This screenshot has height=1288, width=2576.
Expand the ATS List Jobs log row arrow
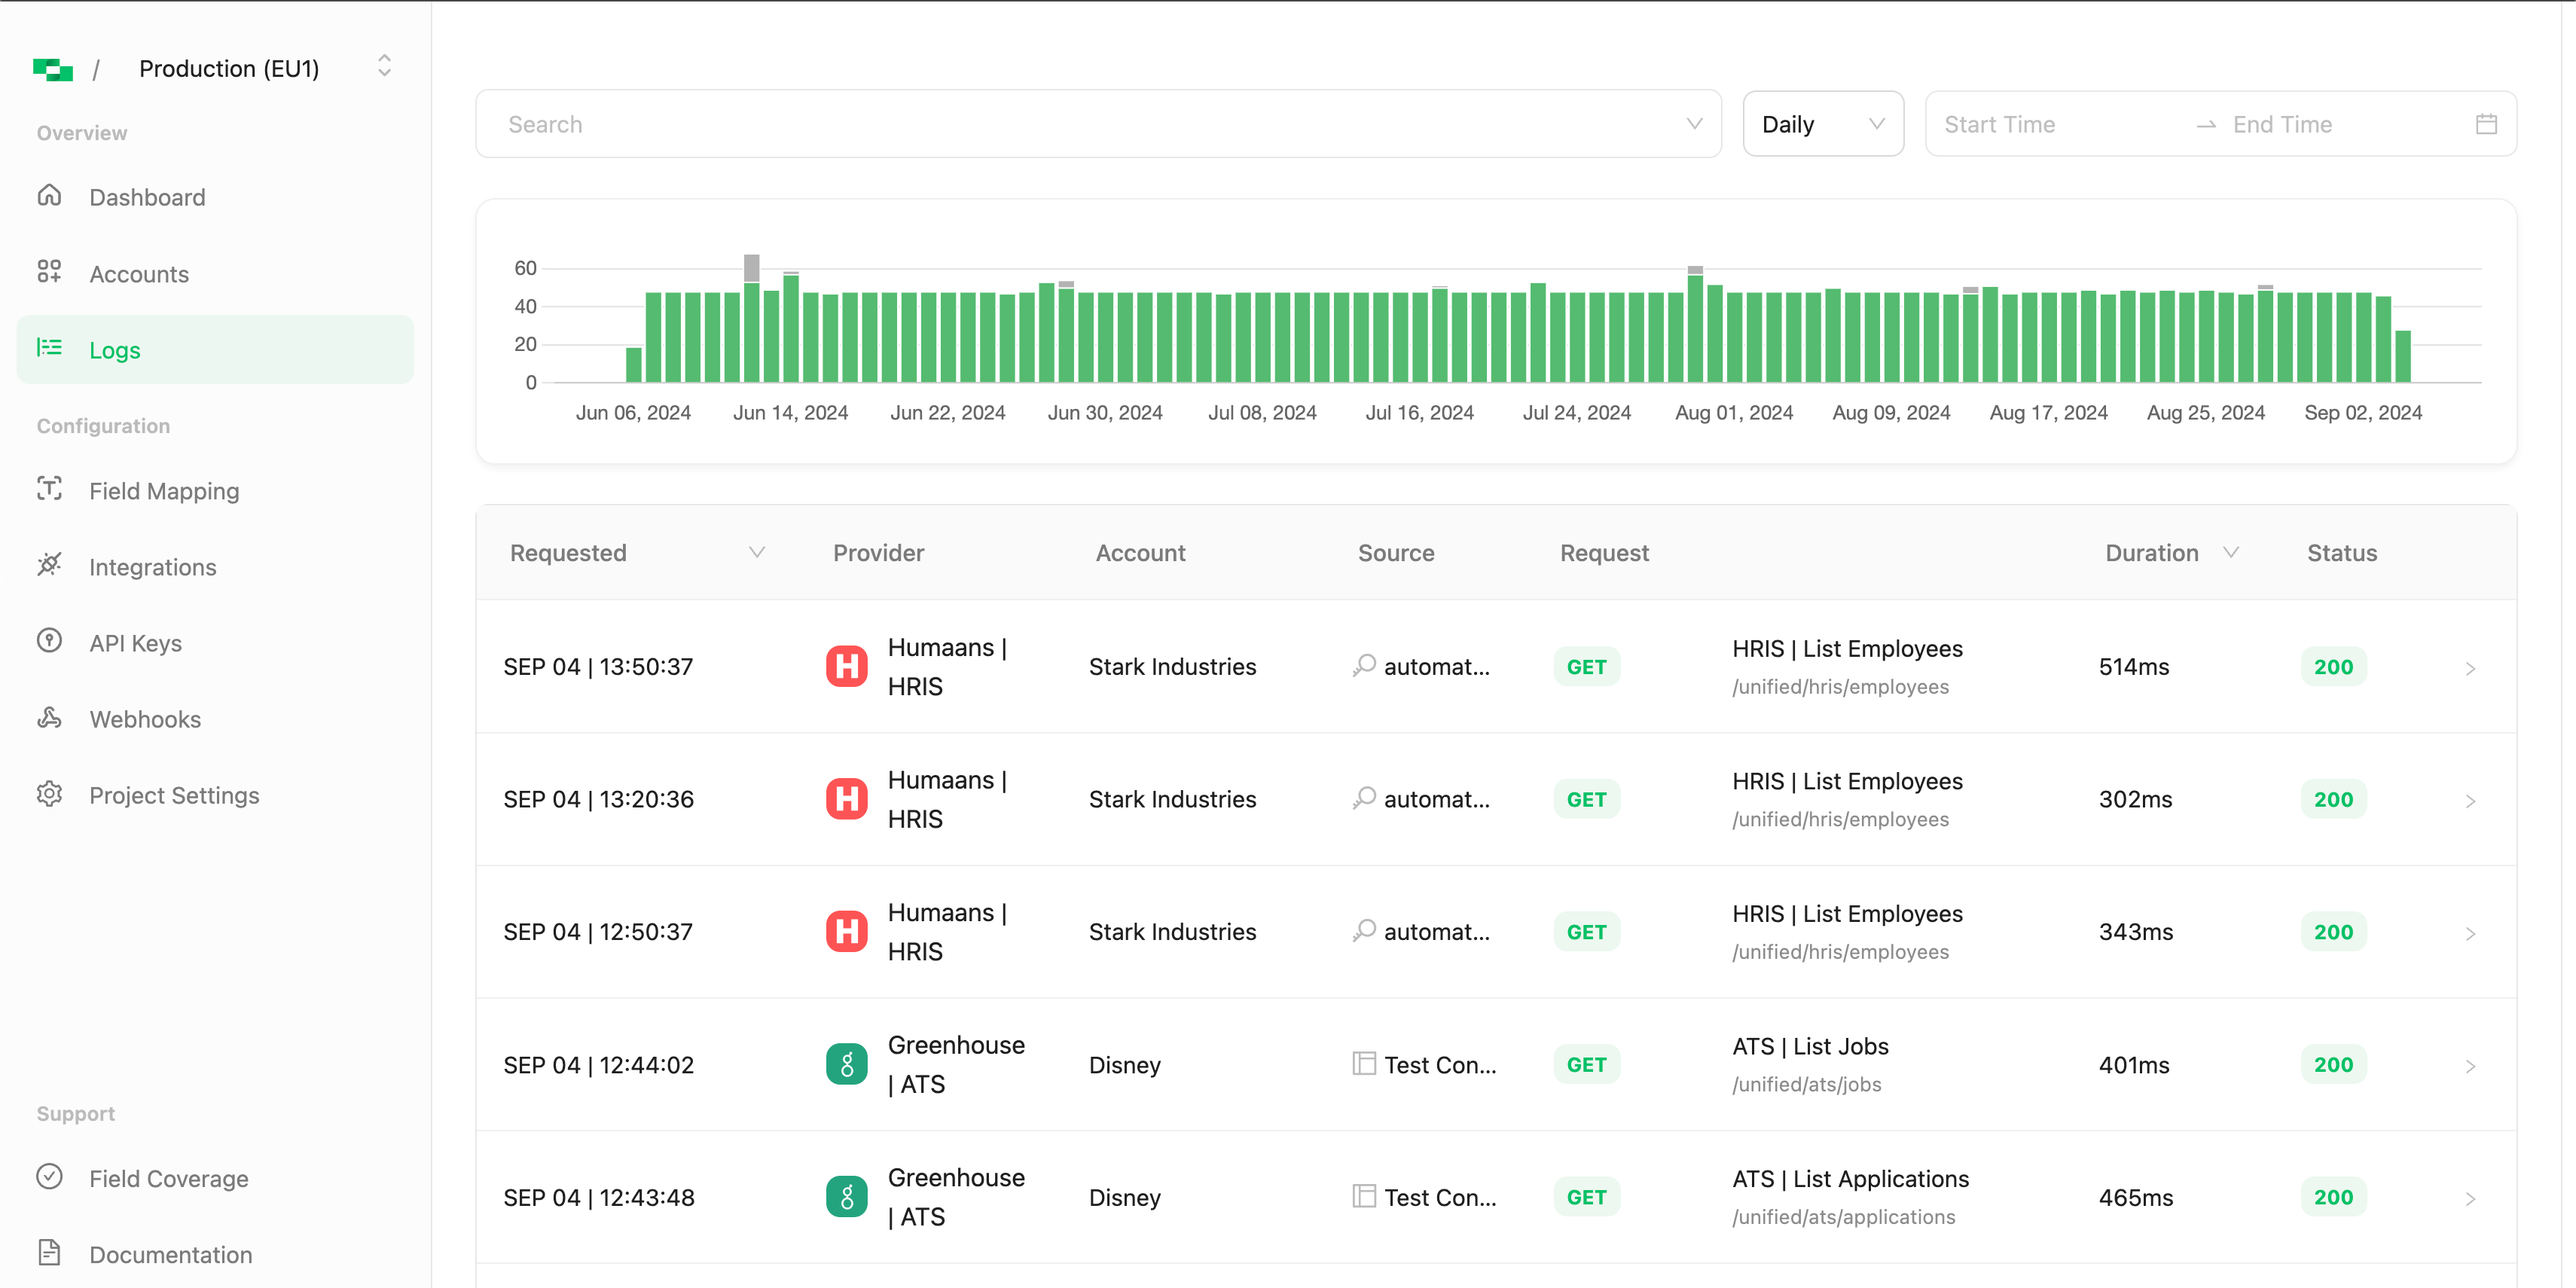[x=2470, y=1066]
